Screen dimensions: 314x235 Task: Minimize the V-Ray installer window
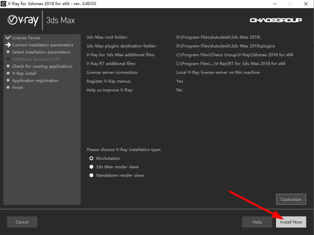275,4
